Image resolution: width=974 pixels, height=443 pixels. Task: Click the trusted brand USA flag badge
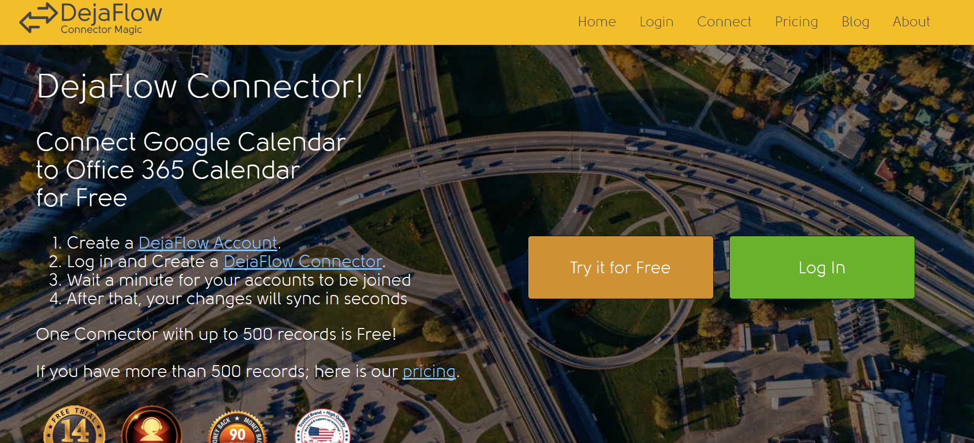pos(322,426)
